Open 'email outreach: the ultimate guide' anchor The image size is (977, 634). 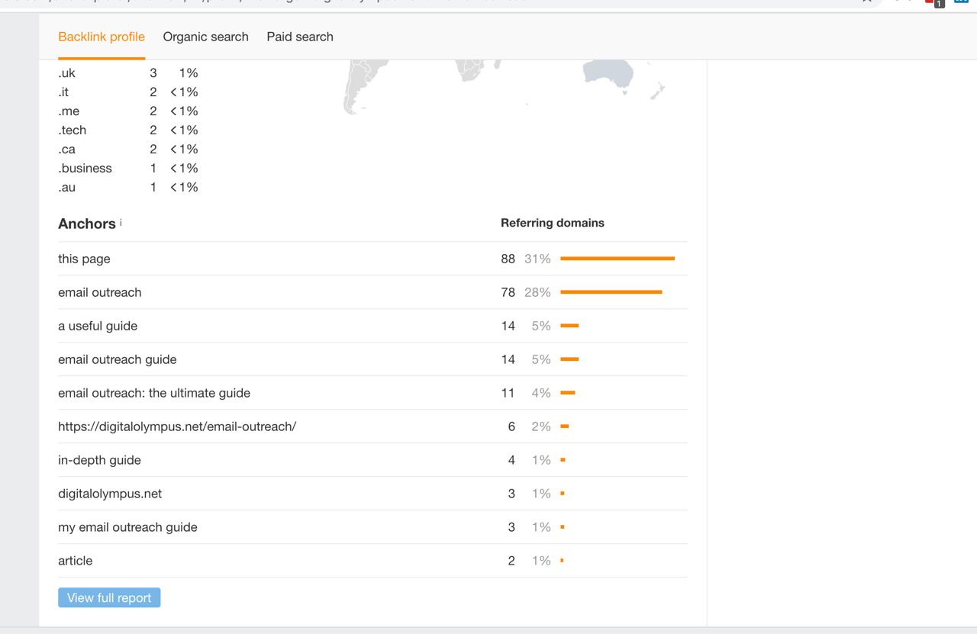coord(154,393)
